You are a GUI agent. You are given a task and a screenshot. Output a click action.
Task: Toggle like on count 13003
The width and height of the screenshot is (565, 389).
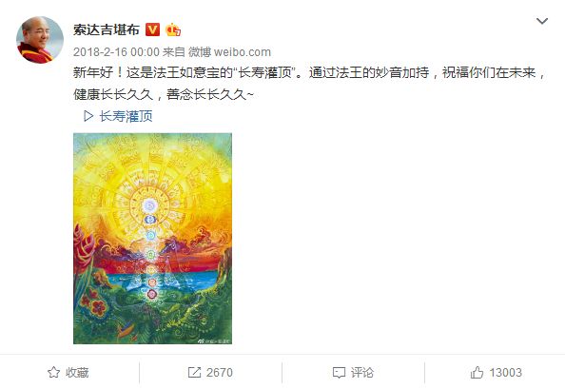coord(505,372)
